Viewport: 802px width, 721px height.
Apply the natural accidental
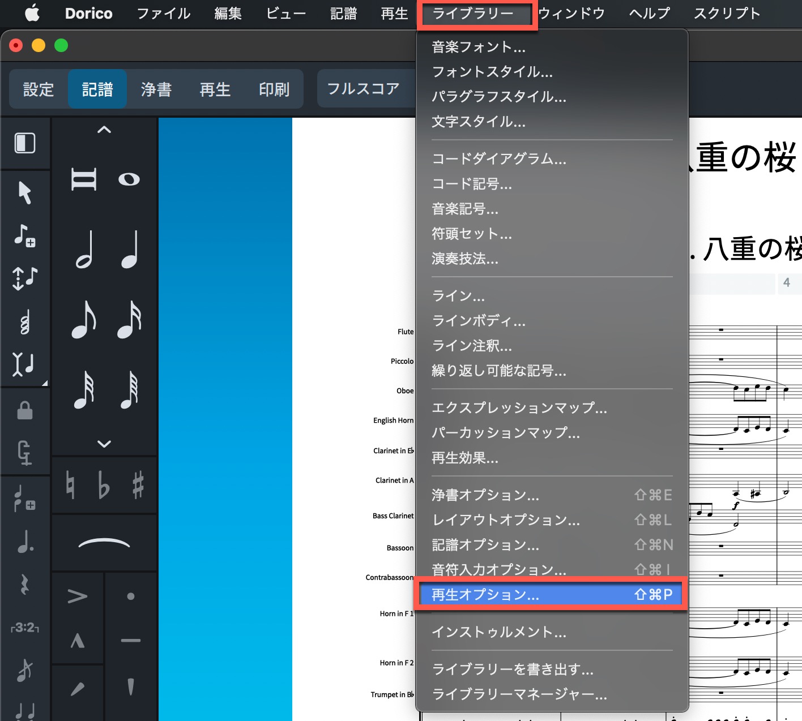coord(70,485)
